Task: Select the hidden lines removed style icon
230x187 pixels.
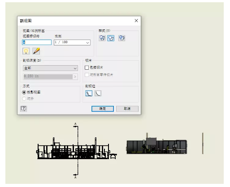Action: 111,38
